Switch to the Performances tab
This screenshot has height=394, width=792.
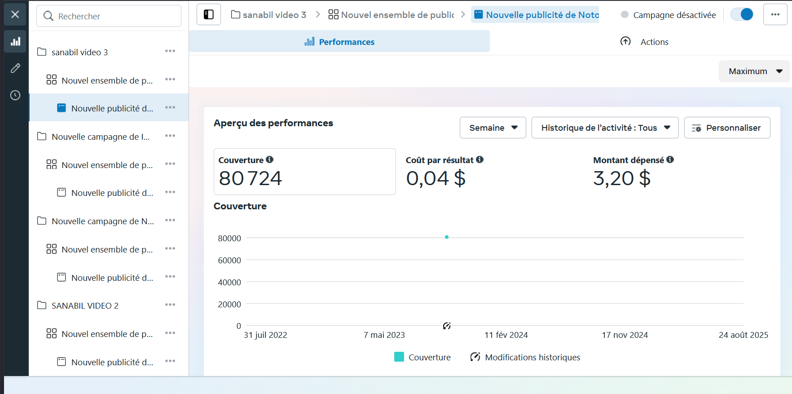point(339,42)
